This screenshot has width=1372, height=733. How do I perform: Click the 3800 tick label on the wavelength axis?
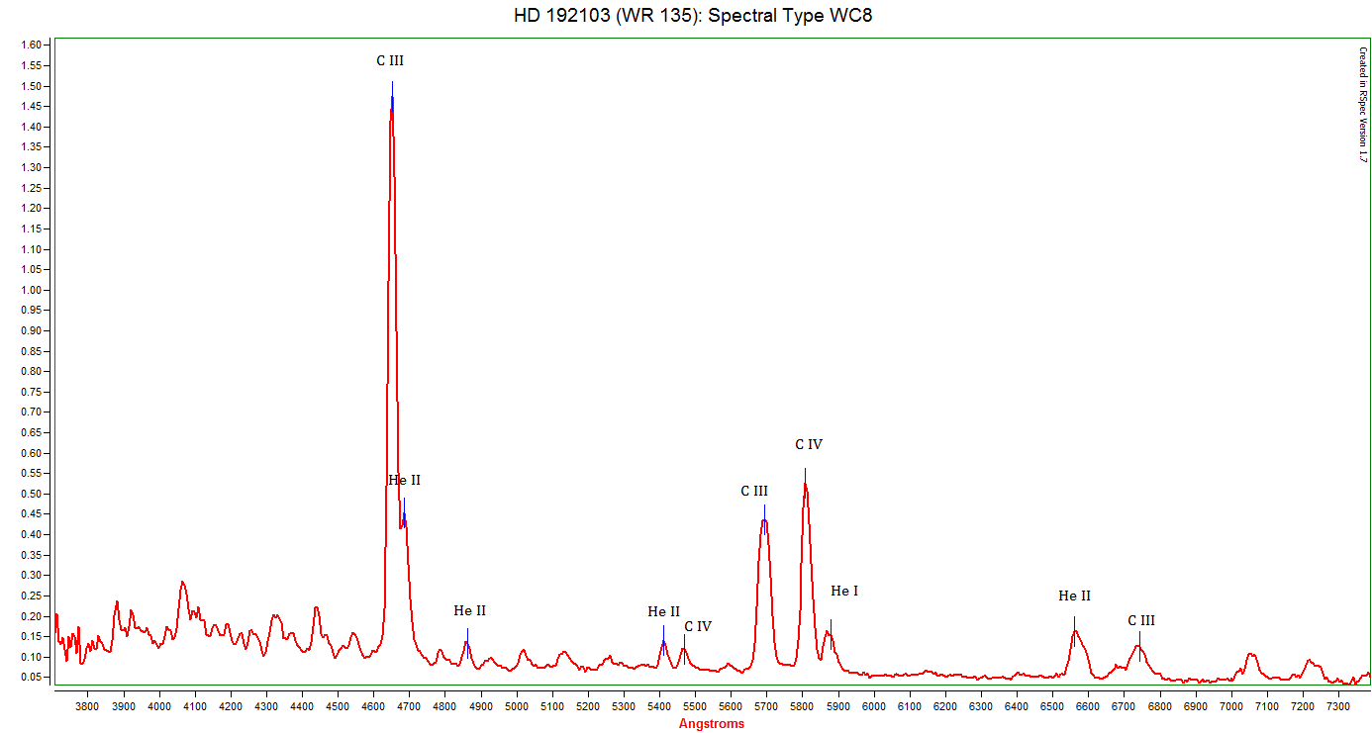pyautogui.click(x=88, y=706)
